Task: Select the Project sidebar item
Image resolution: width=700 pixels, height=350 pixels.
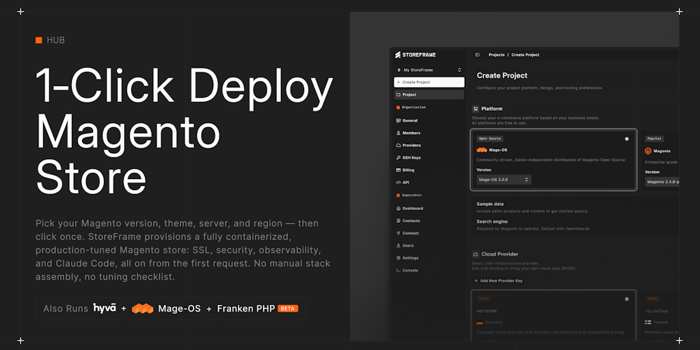Action: [x=429, y=94]
